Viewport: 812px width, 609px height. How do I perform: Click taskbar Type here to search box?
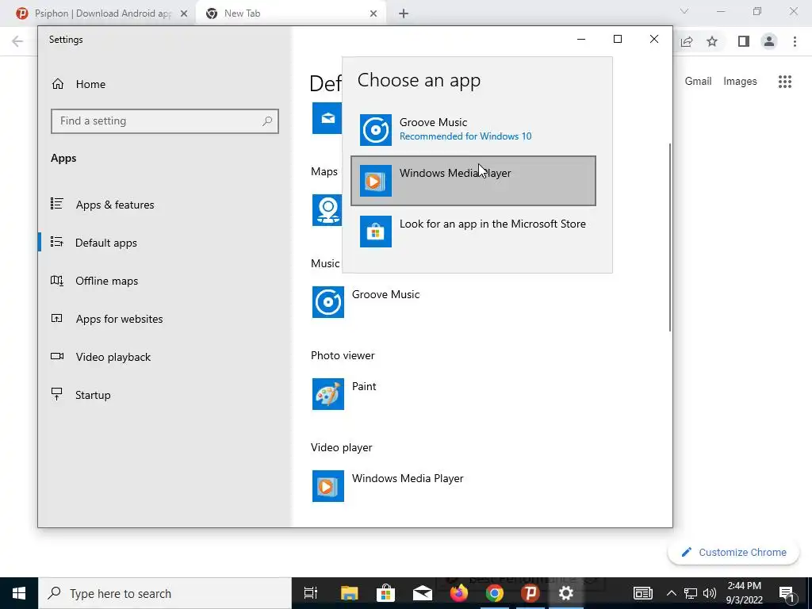pos(165,593)
